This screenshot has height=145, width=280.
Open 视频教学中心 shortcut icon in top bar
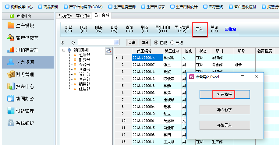coord(7,7)
